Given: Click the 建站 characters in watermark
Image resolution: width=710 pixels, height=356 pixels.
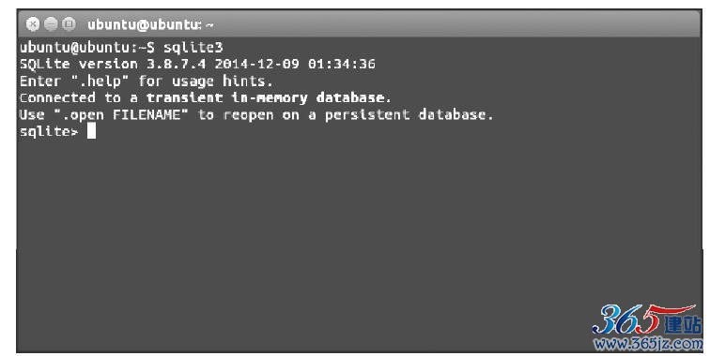Looking at the screenshot, I should (683, 325).
